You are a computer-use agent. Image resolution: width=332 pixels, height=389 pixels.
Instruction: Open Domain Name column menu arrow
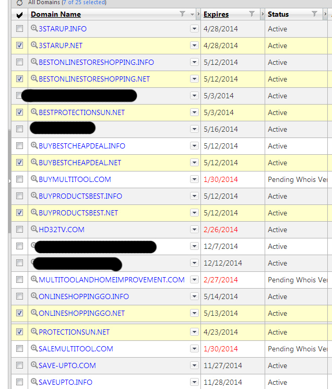pos(192,15)
